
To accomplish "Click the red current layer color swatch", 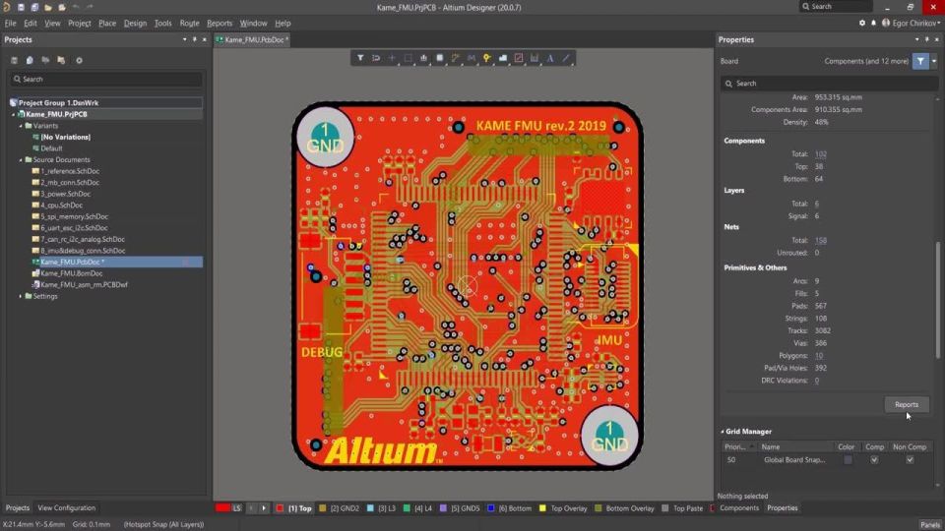I will coord(222,508).
